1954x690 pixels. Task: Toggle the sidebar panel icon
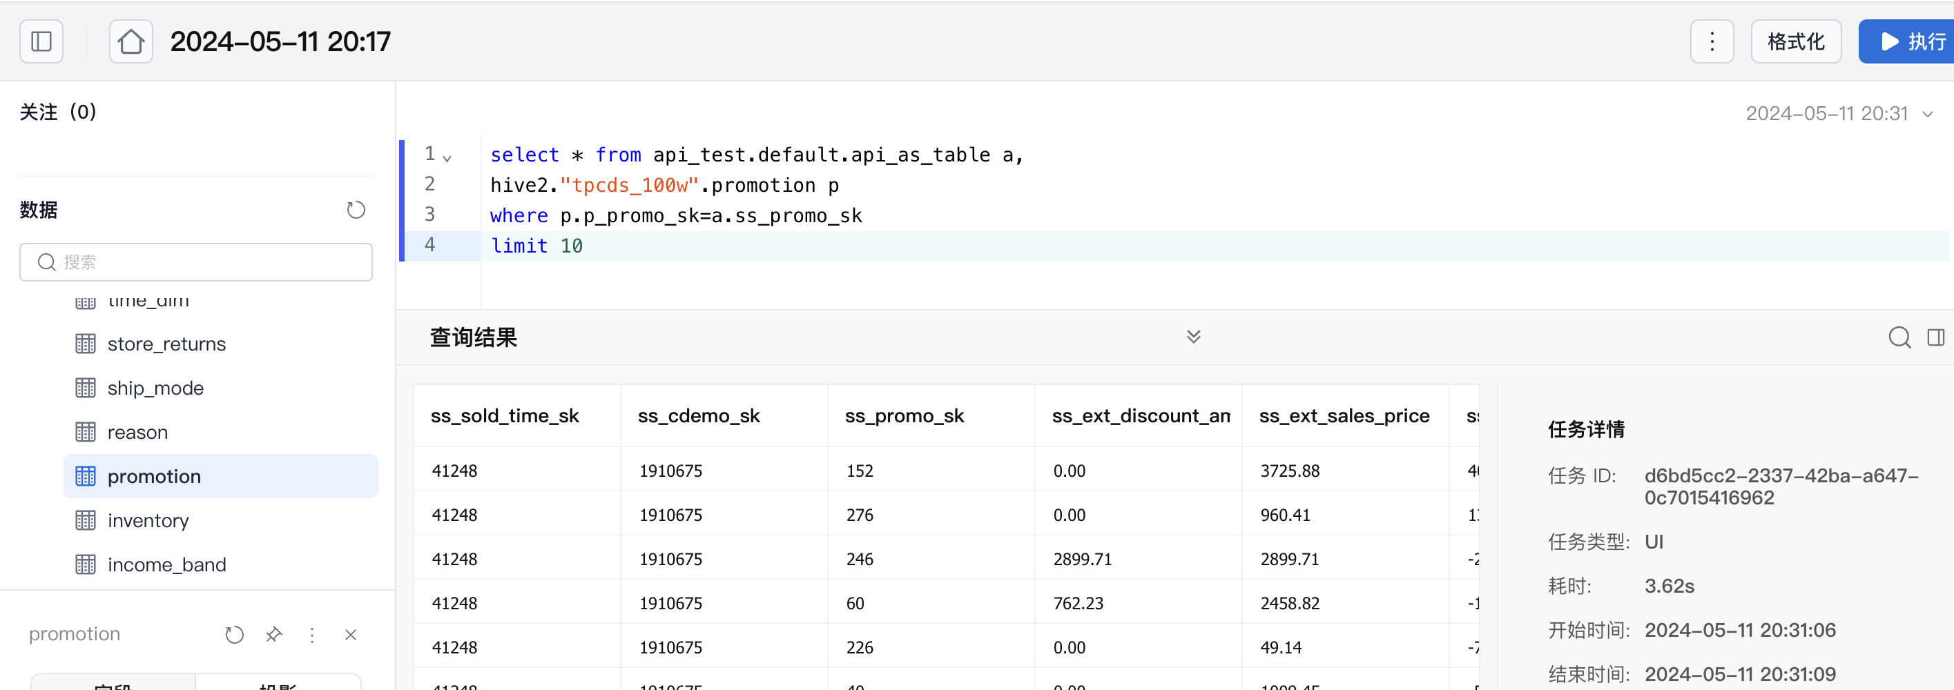pos(41,41)
